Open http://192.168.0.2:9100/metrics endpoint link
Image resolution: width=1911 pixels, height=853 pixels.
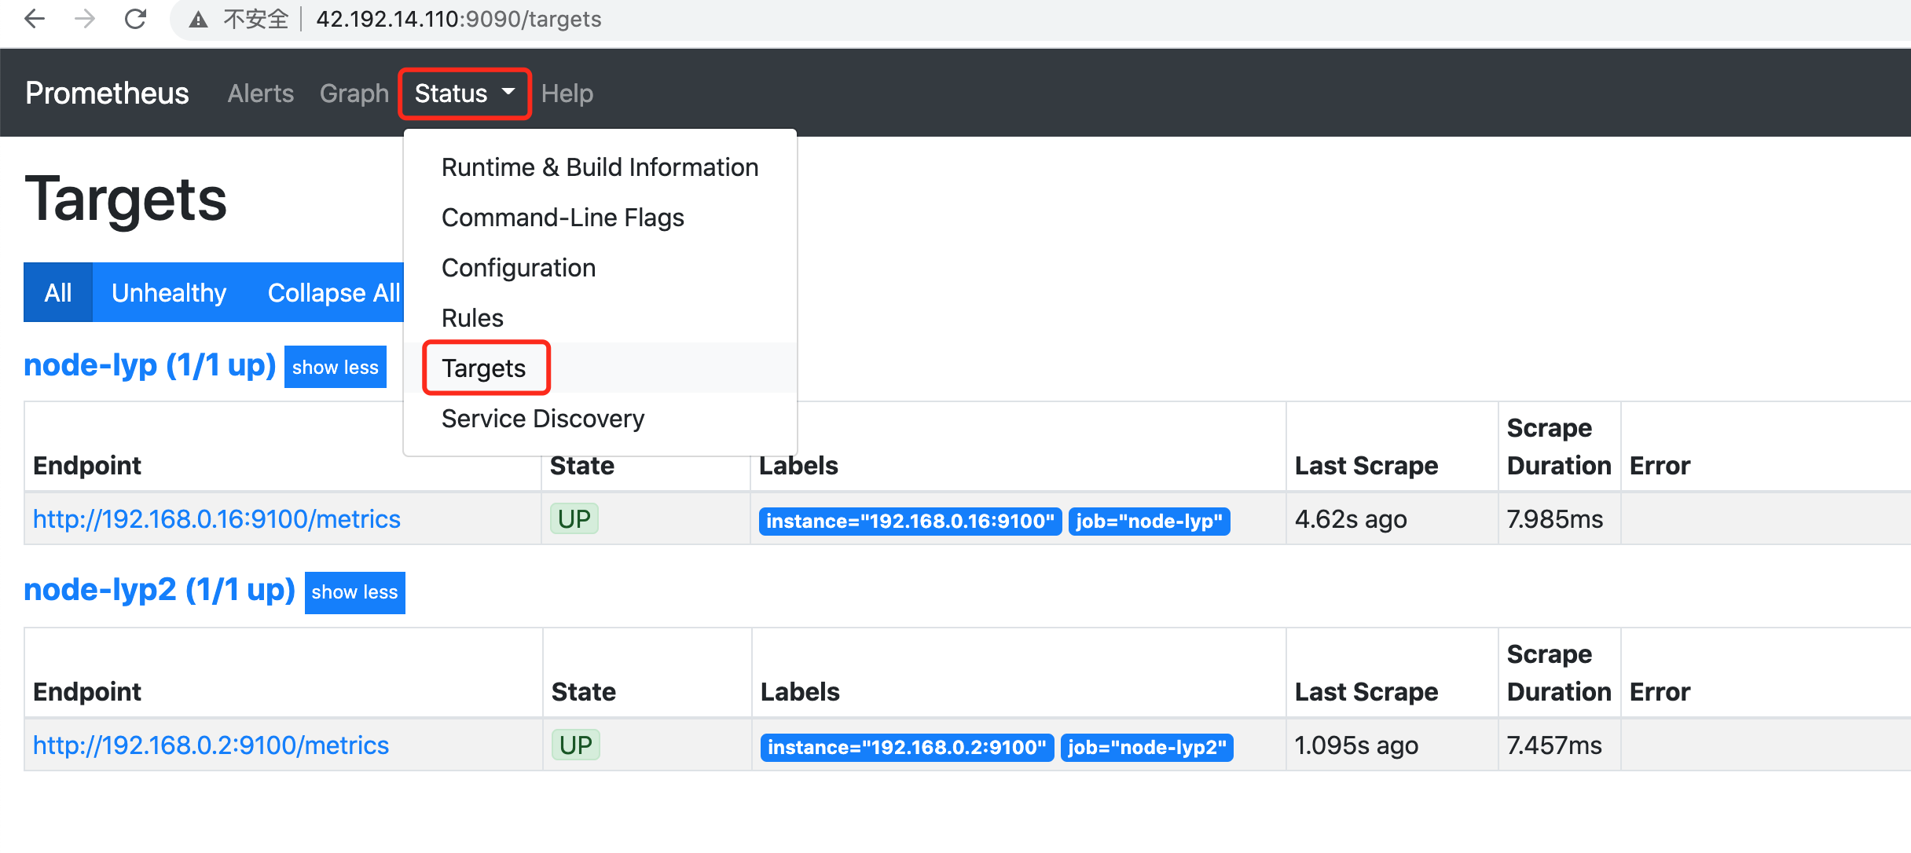[x=211, y=745]
